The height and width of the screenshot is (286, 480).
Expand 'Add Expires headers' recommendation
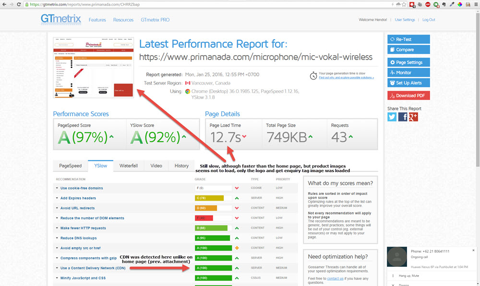[78, 198]
